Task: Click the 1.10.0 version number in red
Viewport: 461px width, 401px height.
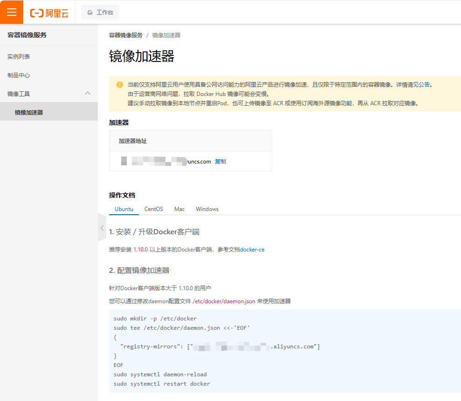Action: [140, 250]
